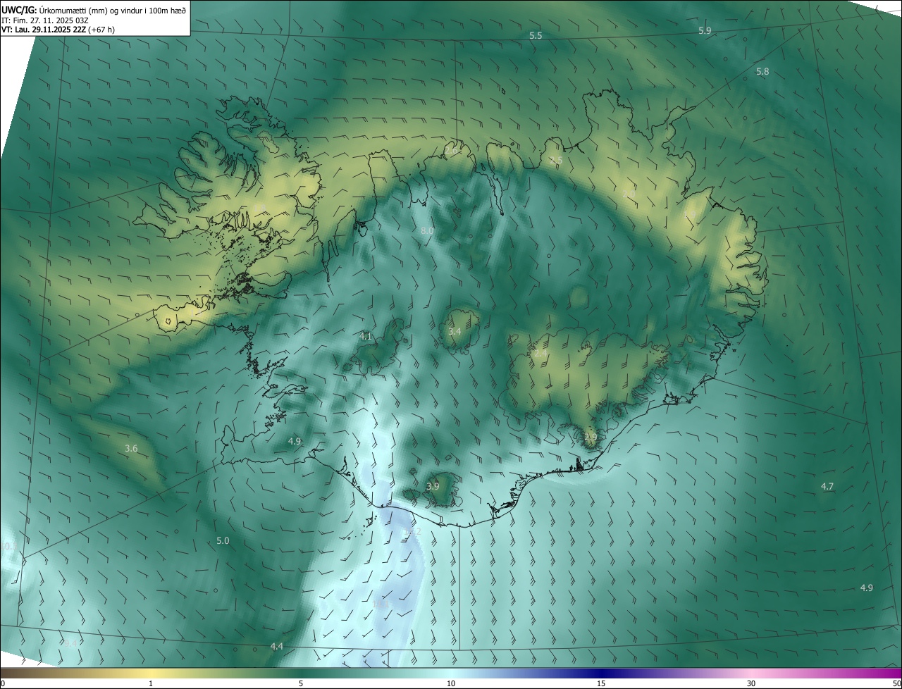
Task: Select the 4.1 value on the glacier
Action: pyautogui.click(x=365, y=337)
